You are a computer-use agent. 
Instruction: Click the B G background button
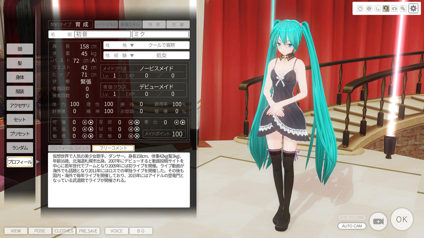pos(141,231)
